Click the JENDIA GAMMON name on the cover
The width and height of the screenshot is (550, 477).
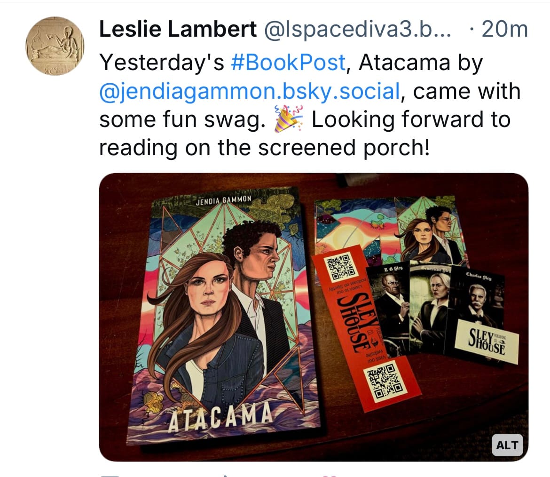pyautogui.click(x=224, y=200)
